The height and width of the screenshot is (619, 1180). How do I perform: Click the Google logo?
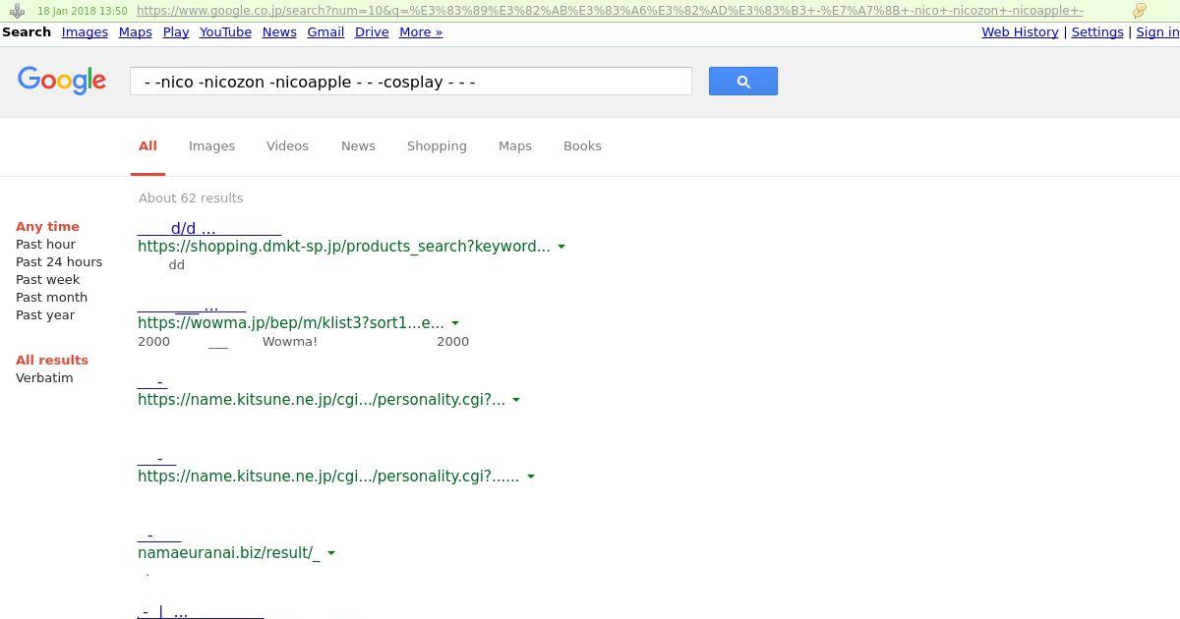tap(62, 81)
